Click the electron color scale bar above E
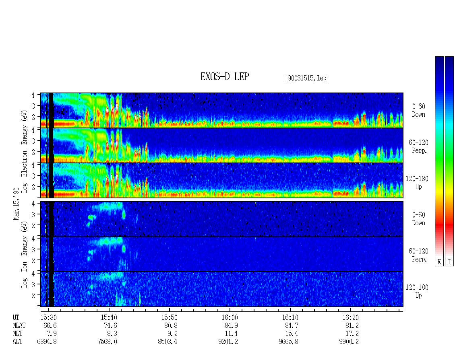 pos(439,156)
